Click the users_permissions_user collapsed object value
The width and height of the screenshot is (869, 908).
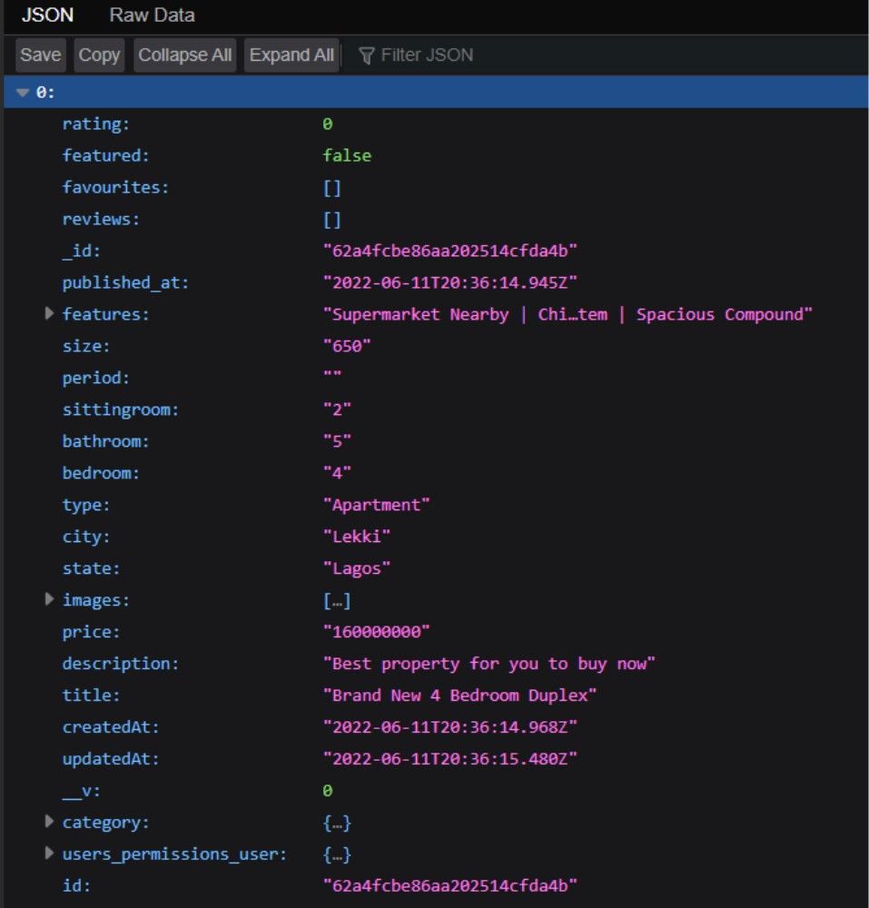pos(337,854)
